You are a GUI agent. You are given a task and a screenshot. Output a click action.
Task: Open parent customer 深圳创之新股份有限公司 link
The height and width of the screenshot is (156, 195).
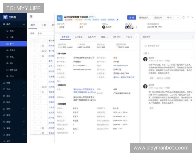pyautogui.click(x=124, y=77)
